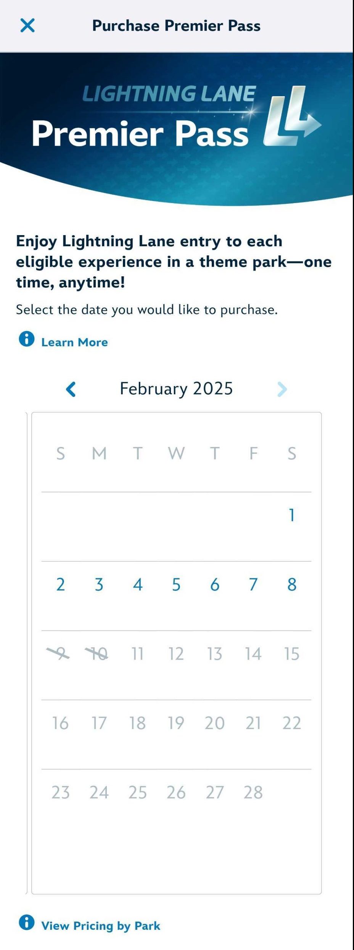The width and height of the screenshot is (354, 950).
Task: Select February 2 on the calendar
Action: pyautogui.click(x=61, y=585)
